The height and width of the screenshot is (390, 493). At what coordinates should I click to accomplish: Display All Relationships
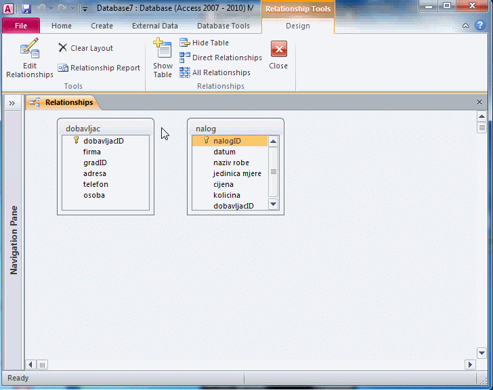point(215,72)
